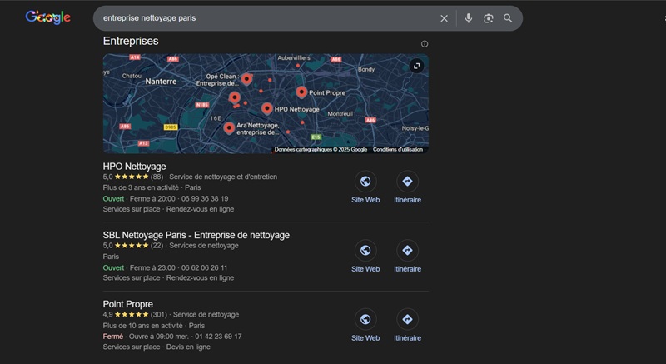Visit HPO Nettoyage Site Web
666x364 pixels.
pos(365,188)
